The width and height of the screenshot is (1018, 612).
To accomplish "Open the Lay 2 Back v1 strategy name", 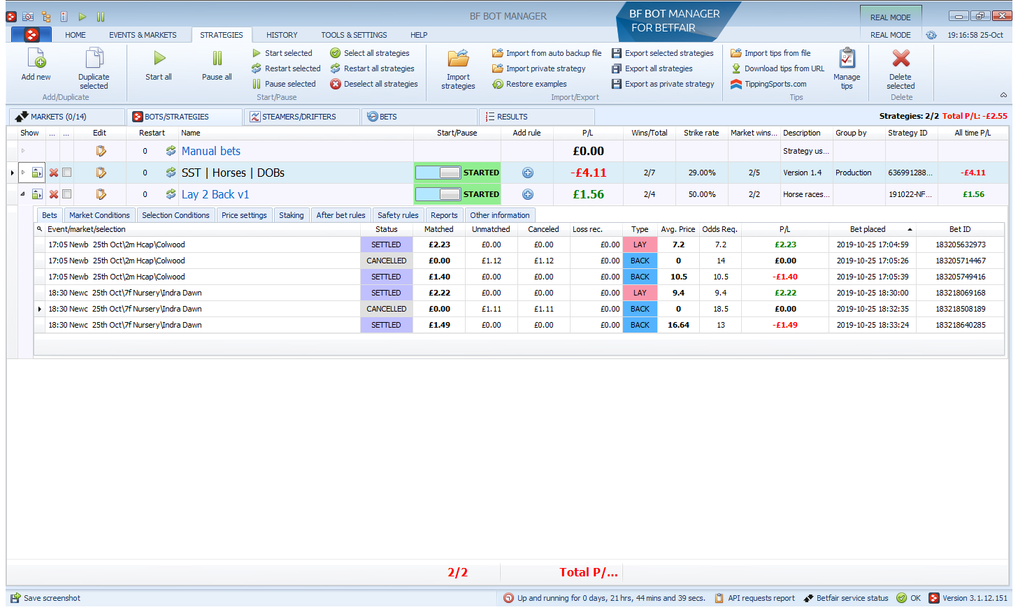I will (215, 194).
